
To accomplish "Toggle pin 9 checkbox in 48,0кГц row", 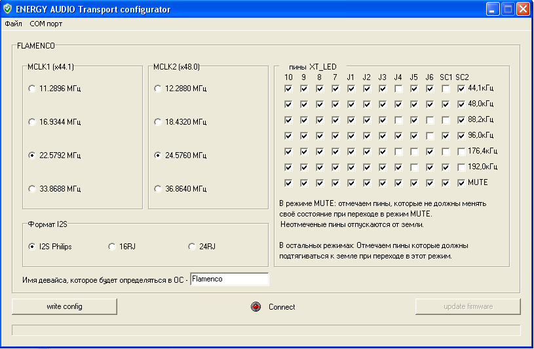I will coord(304,104).
